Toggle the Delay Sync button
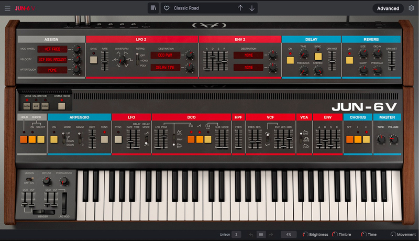The height and width of the screenshot is (241, 419). 318,57
